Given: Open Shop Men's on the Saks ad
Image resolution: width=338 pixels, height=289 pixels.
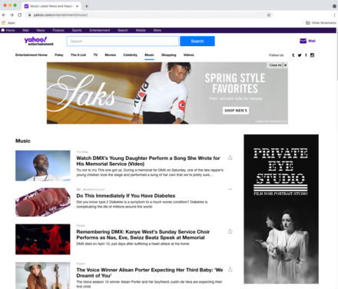Looking at the screenshot, I should click(x=236, y=111).
